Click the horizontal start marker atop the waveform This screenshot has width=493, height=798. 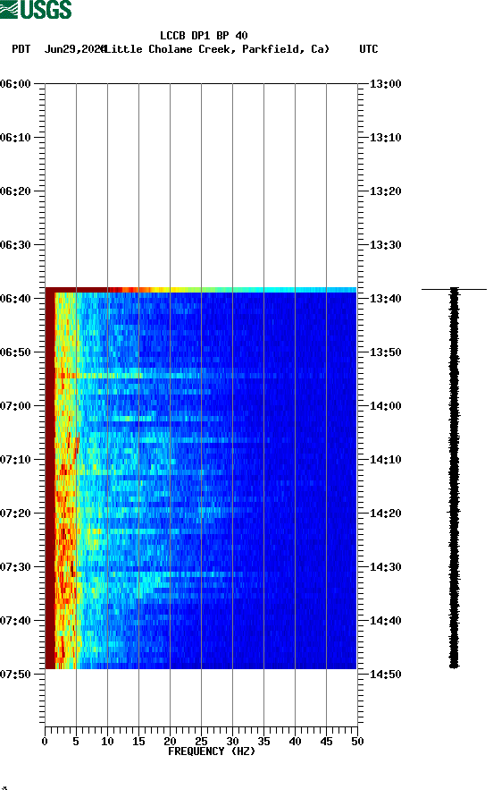click(x=454, y=290)
